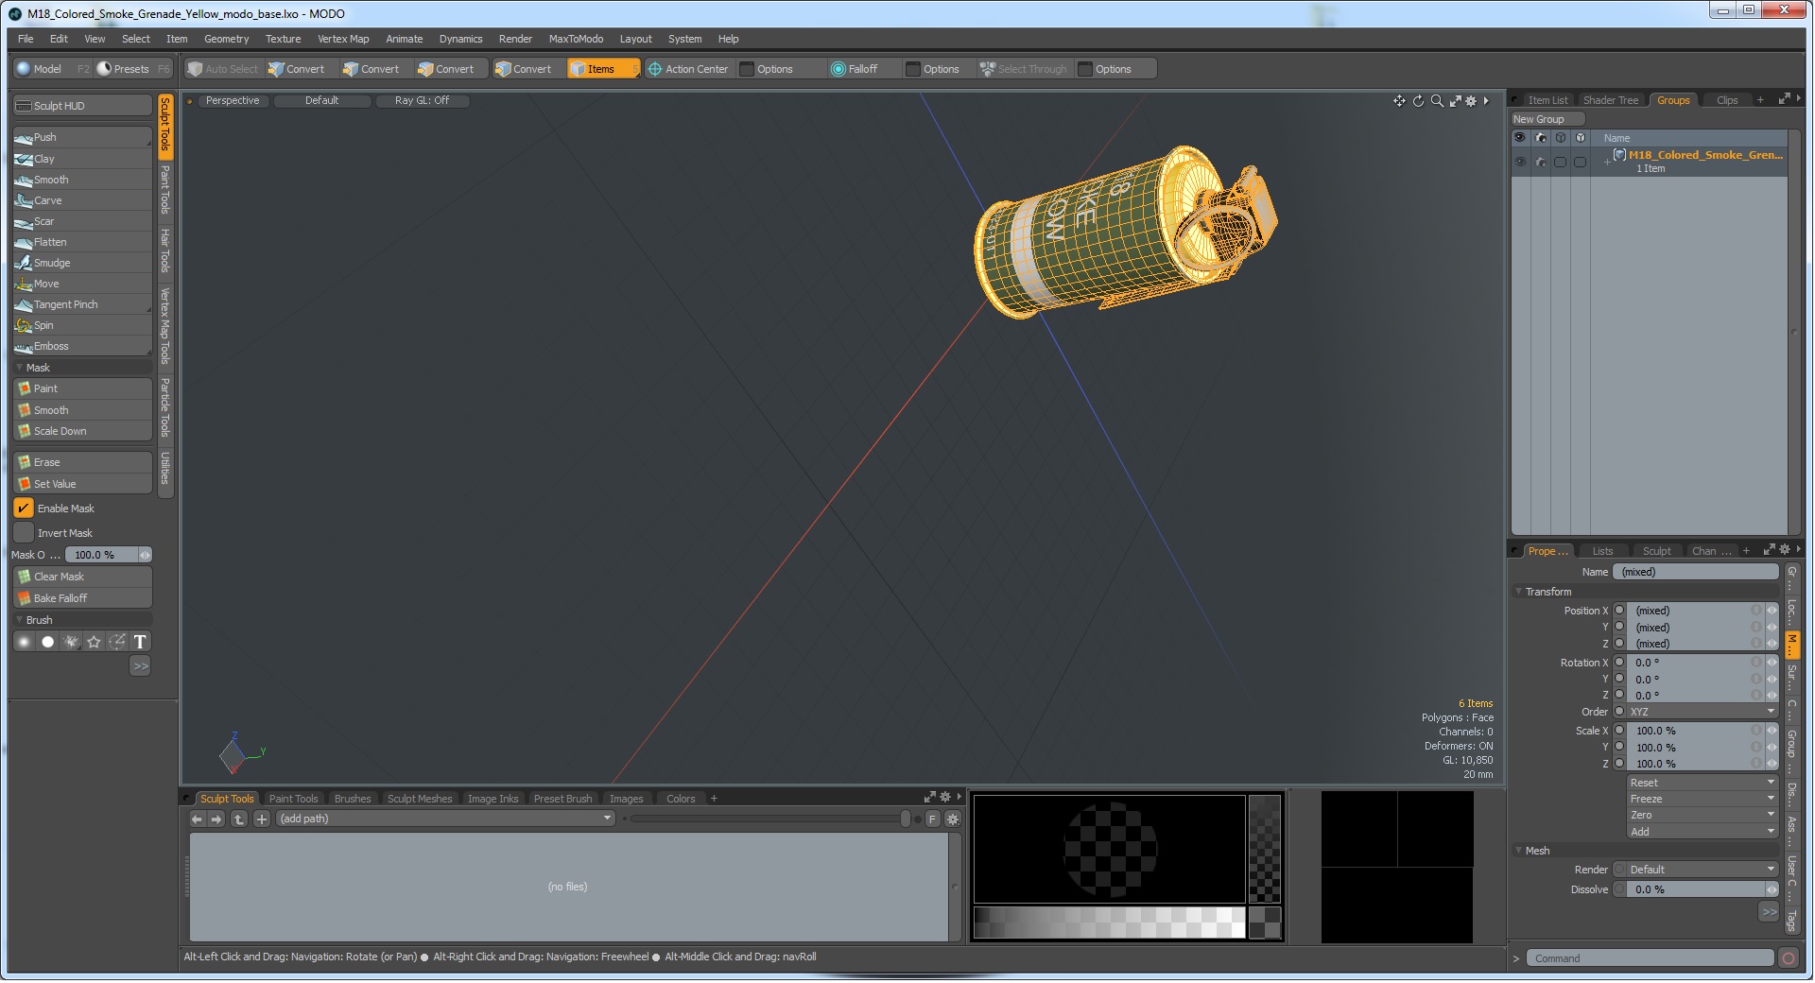The width and height of the screenshot is (1815, 983).
Task: Open the Render Default dropdown
Action: pyautogui.click(x=1703, y=870)
